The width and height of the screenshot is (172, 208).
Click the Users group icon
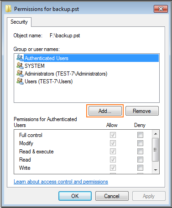click(20, 81)
